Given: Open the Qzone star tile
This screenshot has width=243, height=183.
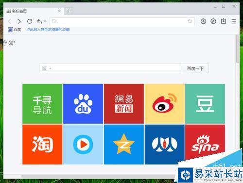Looking at the screenshot, I should pos(124,145).
